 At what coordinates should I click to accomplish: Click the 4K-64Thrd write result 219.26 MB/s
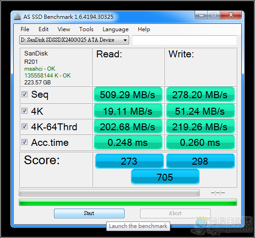[x=201, y=127]
